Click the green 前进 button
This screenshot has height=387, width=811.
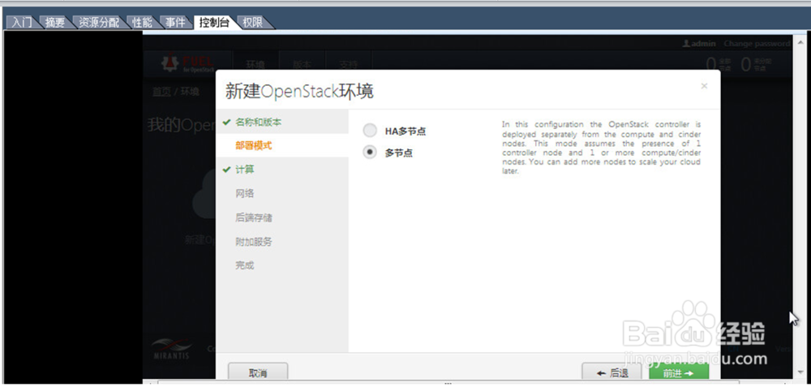click(678, 373)
